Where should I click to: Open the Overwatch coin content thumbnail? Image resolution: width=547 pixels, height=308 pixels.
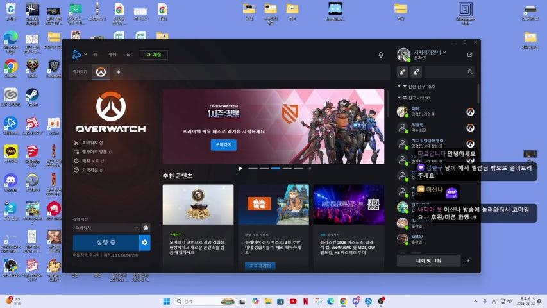point(198,204)
